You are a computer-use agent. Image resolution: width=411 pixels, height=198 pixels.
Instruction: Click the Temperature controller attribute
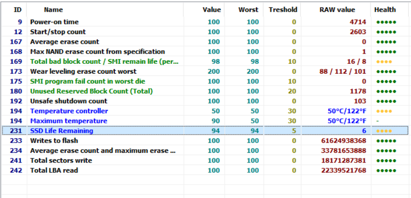[69, 111]
